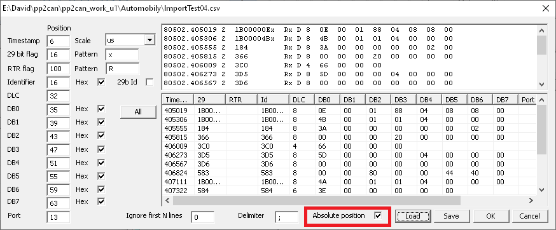Click the DB6 position field
556x230 pixels.
point(58,190)
